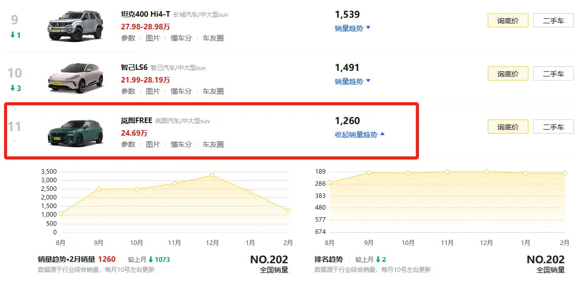Click the green down arrow under rank 9
The width and height of the screenshot is (579, 282).
(x=13, y=35)
